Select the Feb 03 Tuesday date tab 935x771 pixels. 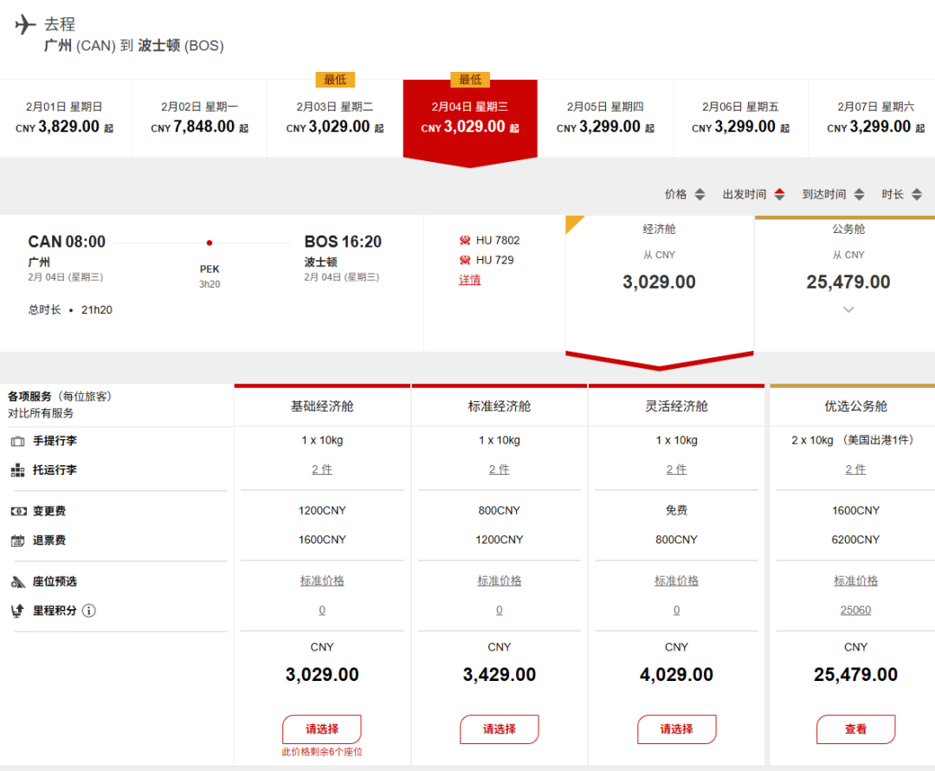click(334, 118)
